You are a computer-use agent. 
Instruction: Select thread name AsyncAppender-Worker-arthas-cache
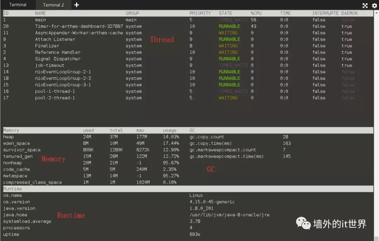(x=79, y=33)
